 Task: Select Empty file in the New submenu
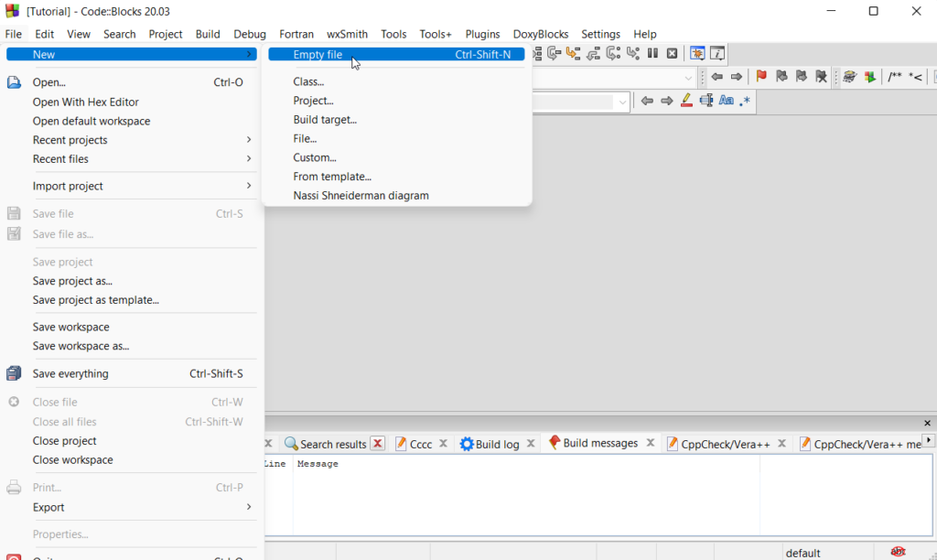(396, 54)
